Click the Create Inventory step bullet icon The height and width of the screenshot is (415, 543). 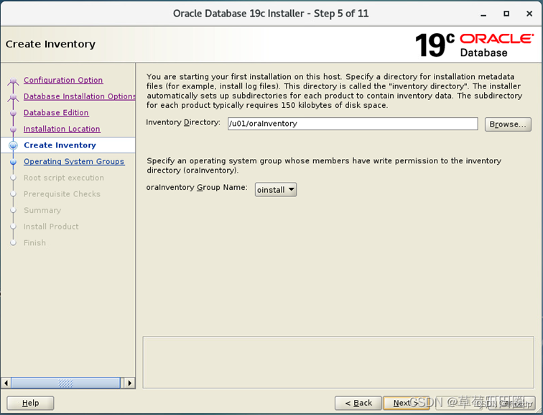13,145
